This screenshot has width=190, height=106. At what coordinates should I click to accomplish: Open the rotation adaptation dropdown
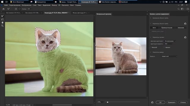click(x=169, y=44)
